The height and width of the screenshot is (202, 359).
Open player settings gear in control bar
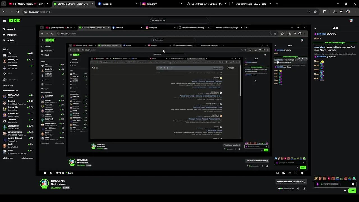[x=302, y=173]
